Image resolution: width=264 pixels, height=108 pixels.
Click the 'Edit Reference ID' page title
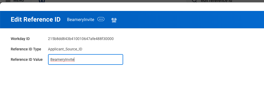point(36,19)
